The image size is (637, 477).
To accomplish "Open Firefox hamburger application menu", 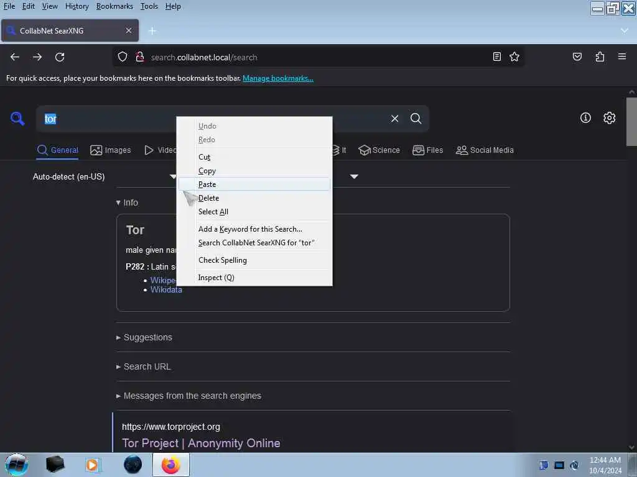I will click(622, 57).
